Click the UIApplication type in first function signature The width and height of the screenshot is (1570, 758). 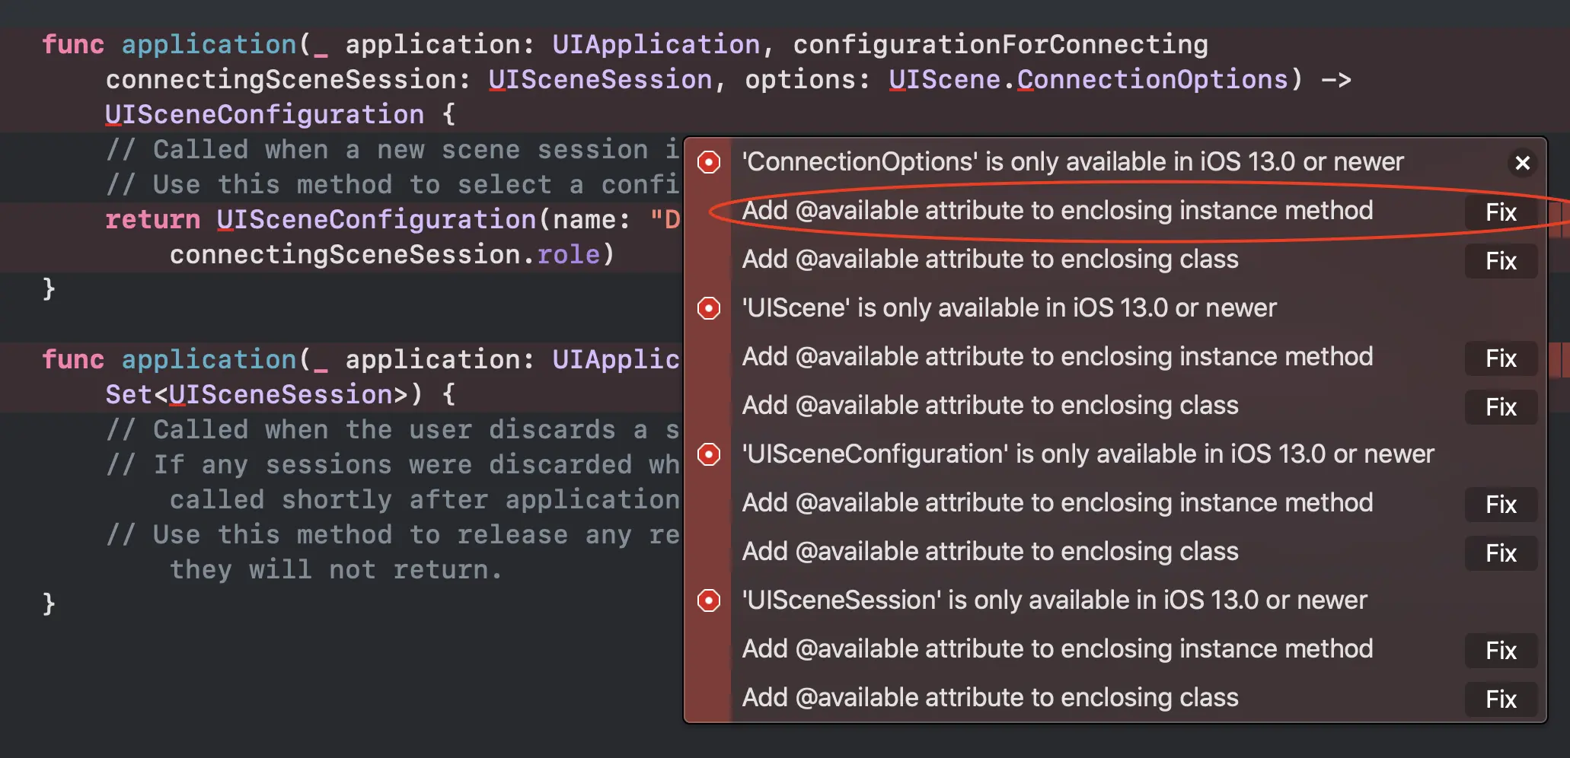pos(656,45)
